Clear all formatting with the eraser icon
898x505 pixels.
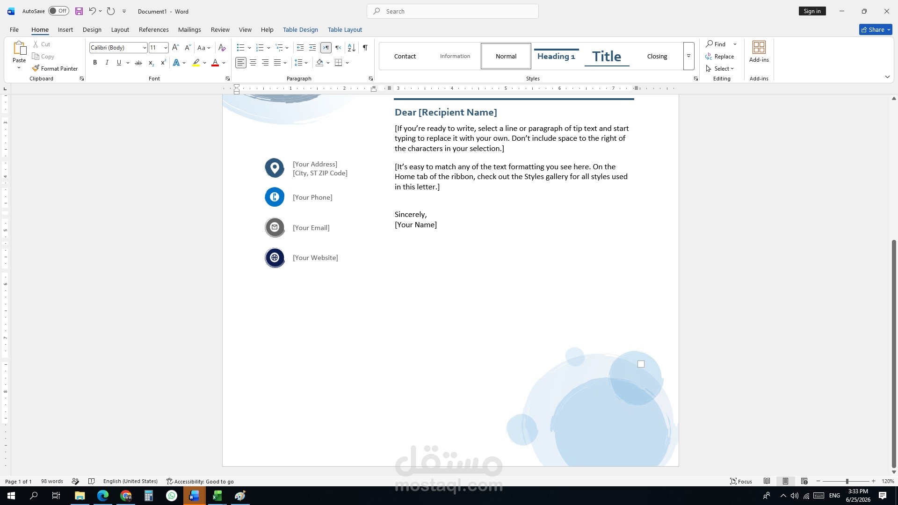tap(222, 48)
